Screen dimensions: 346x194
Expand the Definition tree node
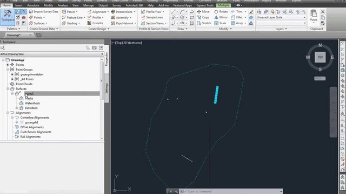pyautogui.click(x=17, y=108)
